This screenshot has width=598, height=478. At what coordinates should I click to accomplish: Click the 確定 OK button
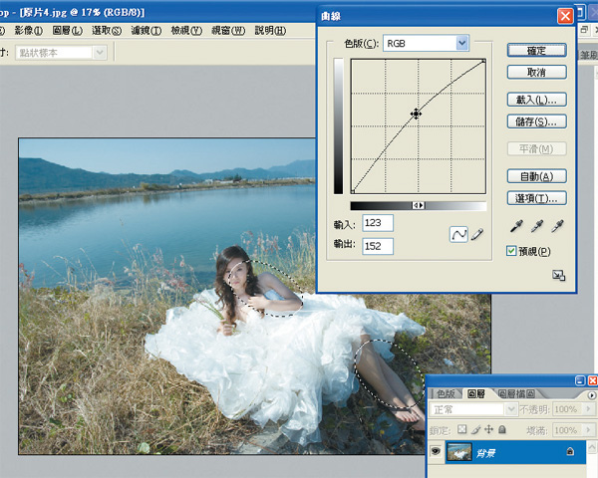coord(536,51)
